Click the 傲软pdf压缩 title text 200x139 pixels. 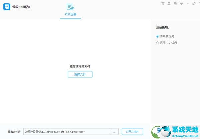tap(21, 7)
